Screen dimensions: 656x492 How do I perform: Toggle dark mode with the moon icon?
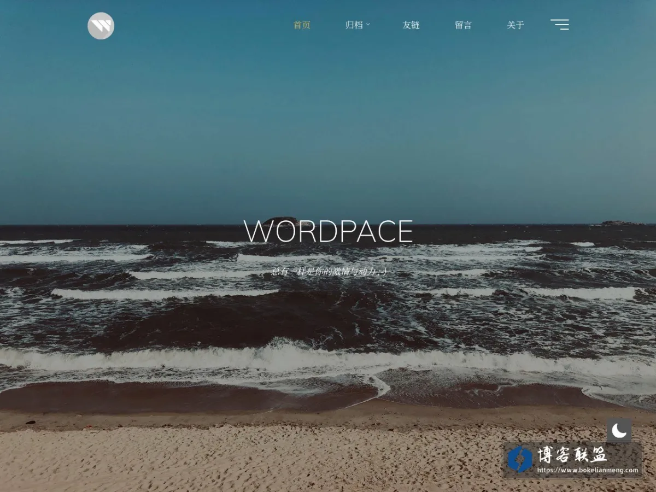coord(619,431)
